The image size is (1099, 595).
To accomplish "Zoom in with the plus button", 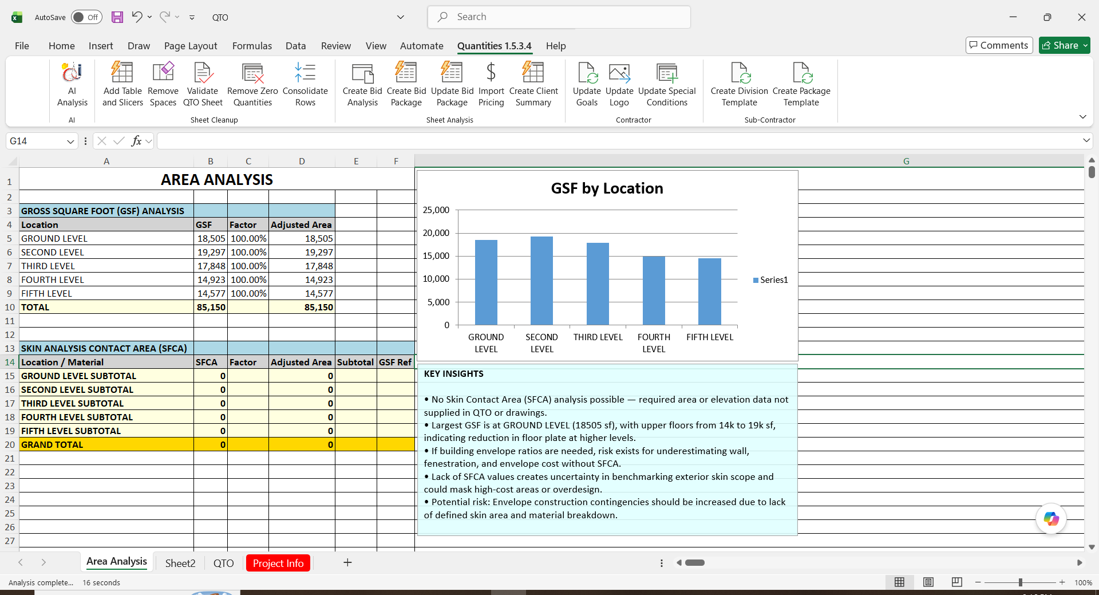I will tap(1062, 582).
